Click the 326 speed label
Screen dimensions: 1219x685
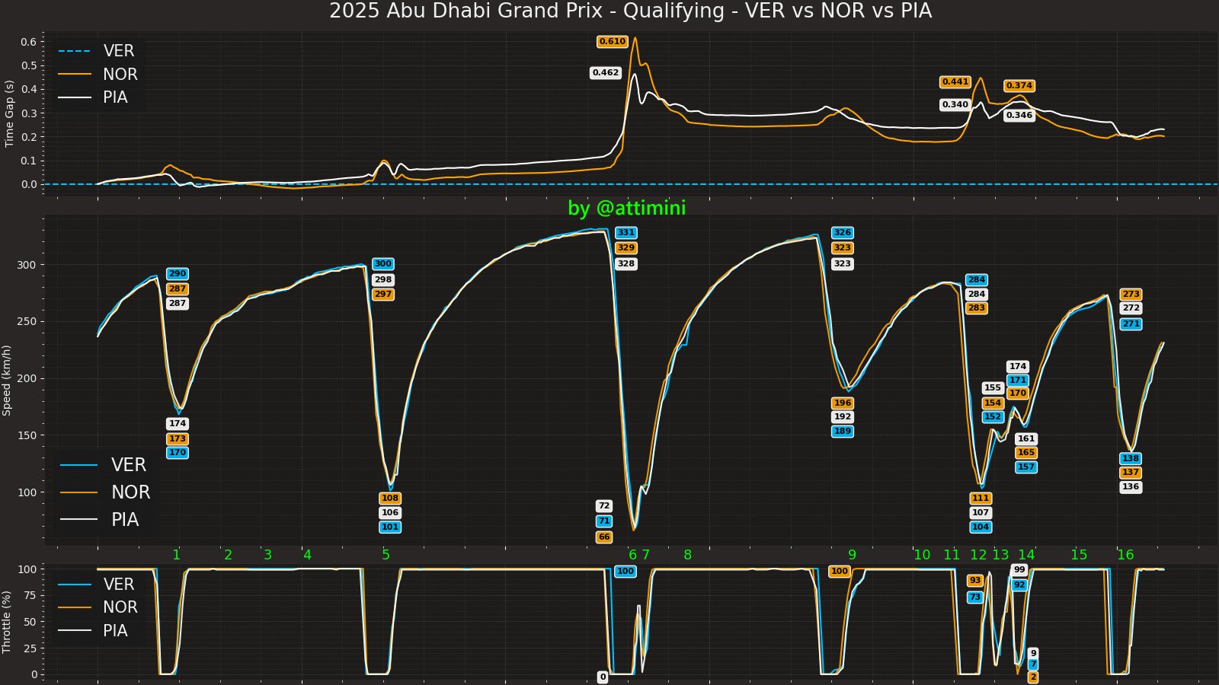[843, 233]
